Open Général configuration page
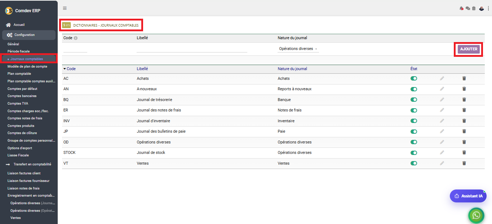492x224 pixels. pyautogui.click(x=13, y=44)
